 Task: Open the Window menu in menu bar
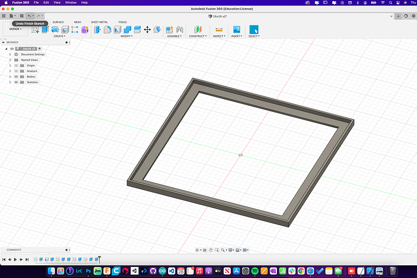point(71,2)
